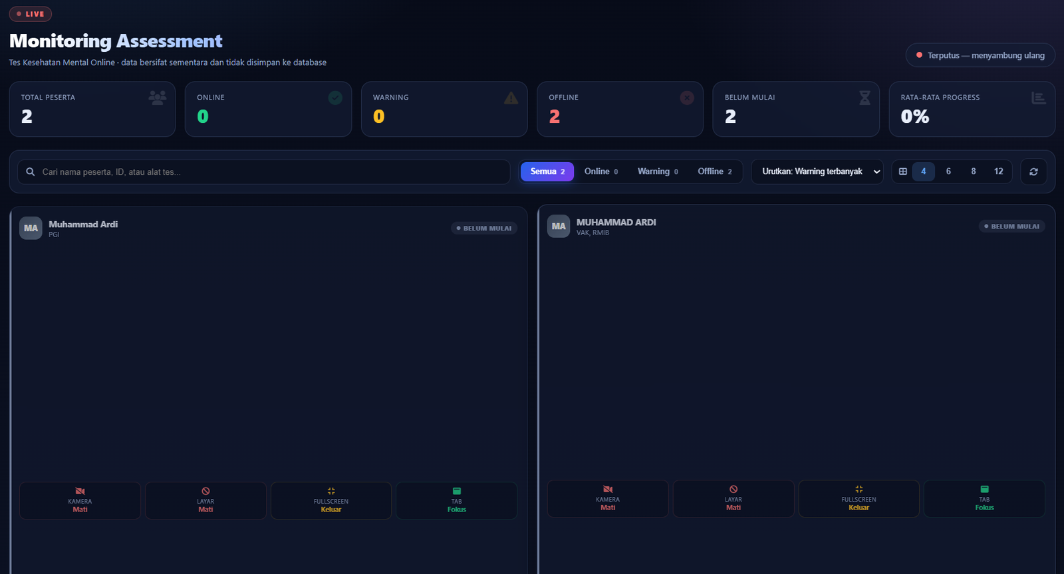Open the Rata-Rata Progress stat card
This screenshot has height=574, width=1064.
pyautogui.click(x=972, y=109)
